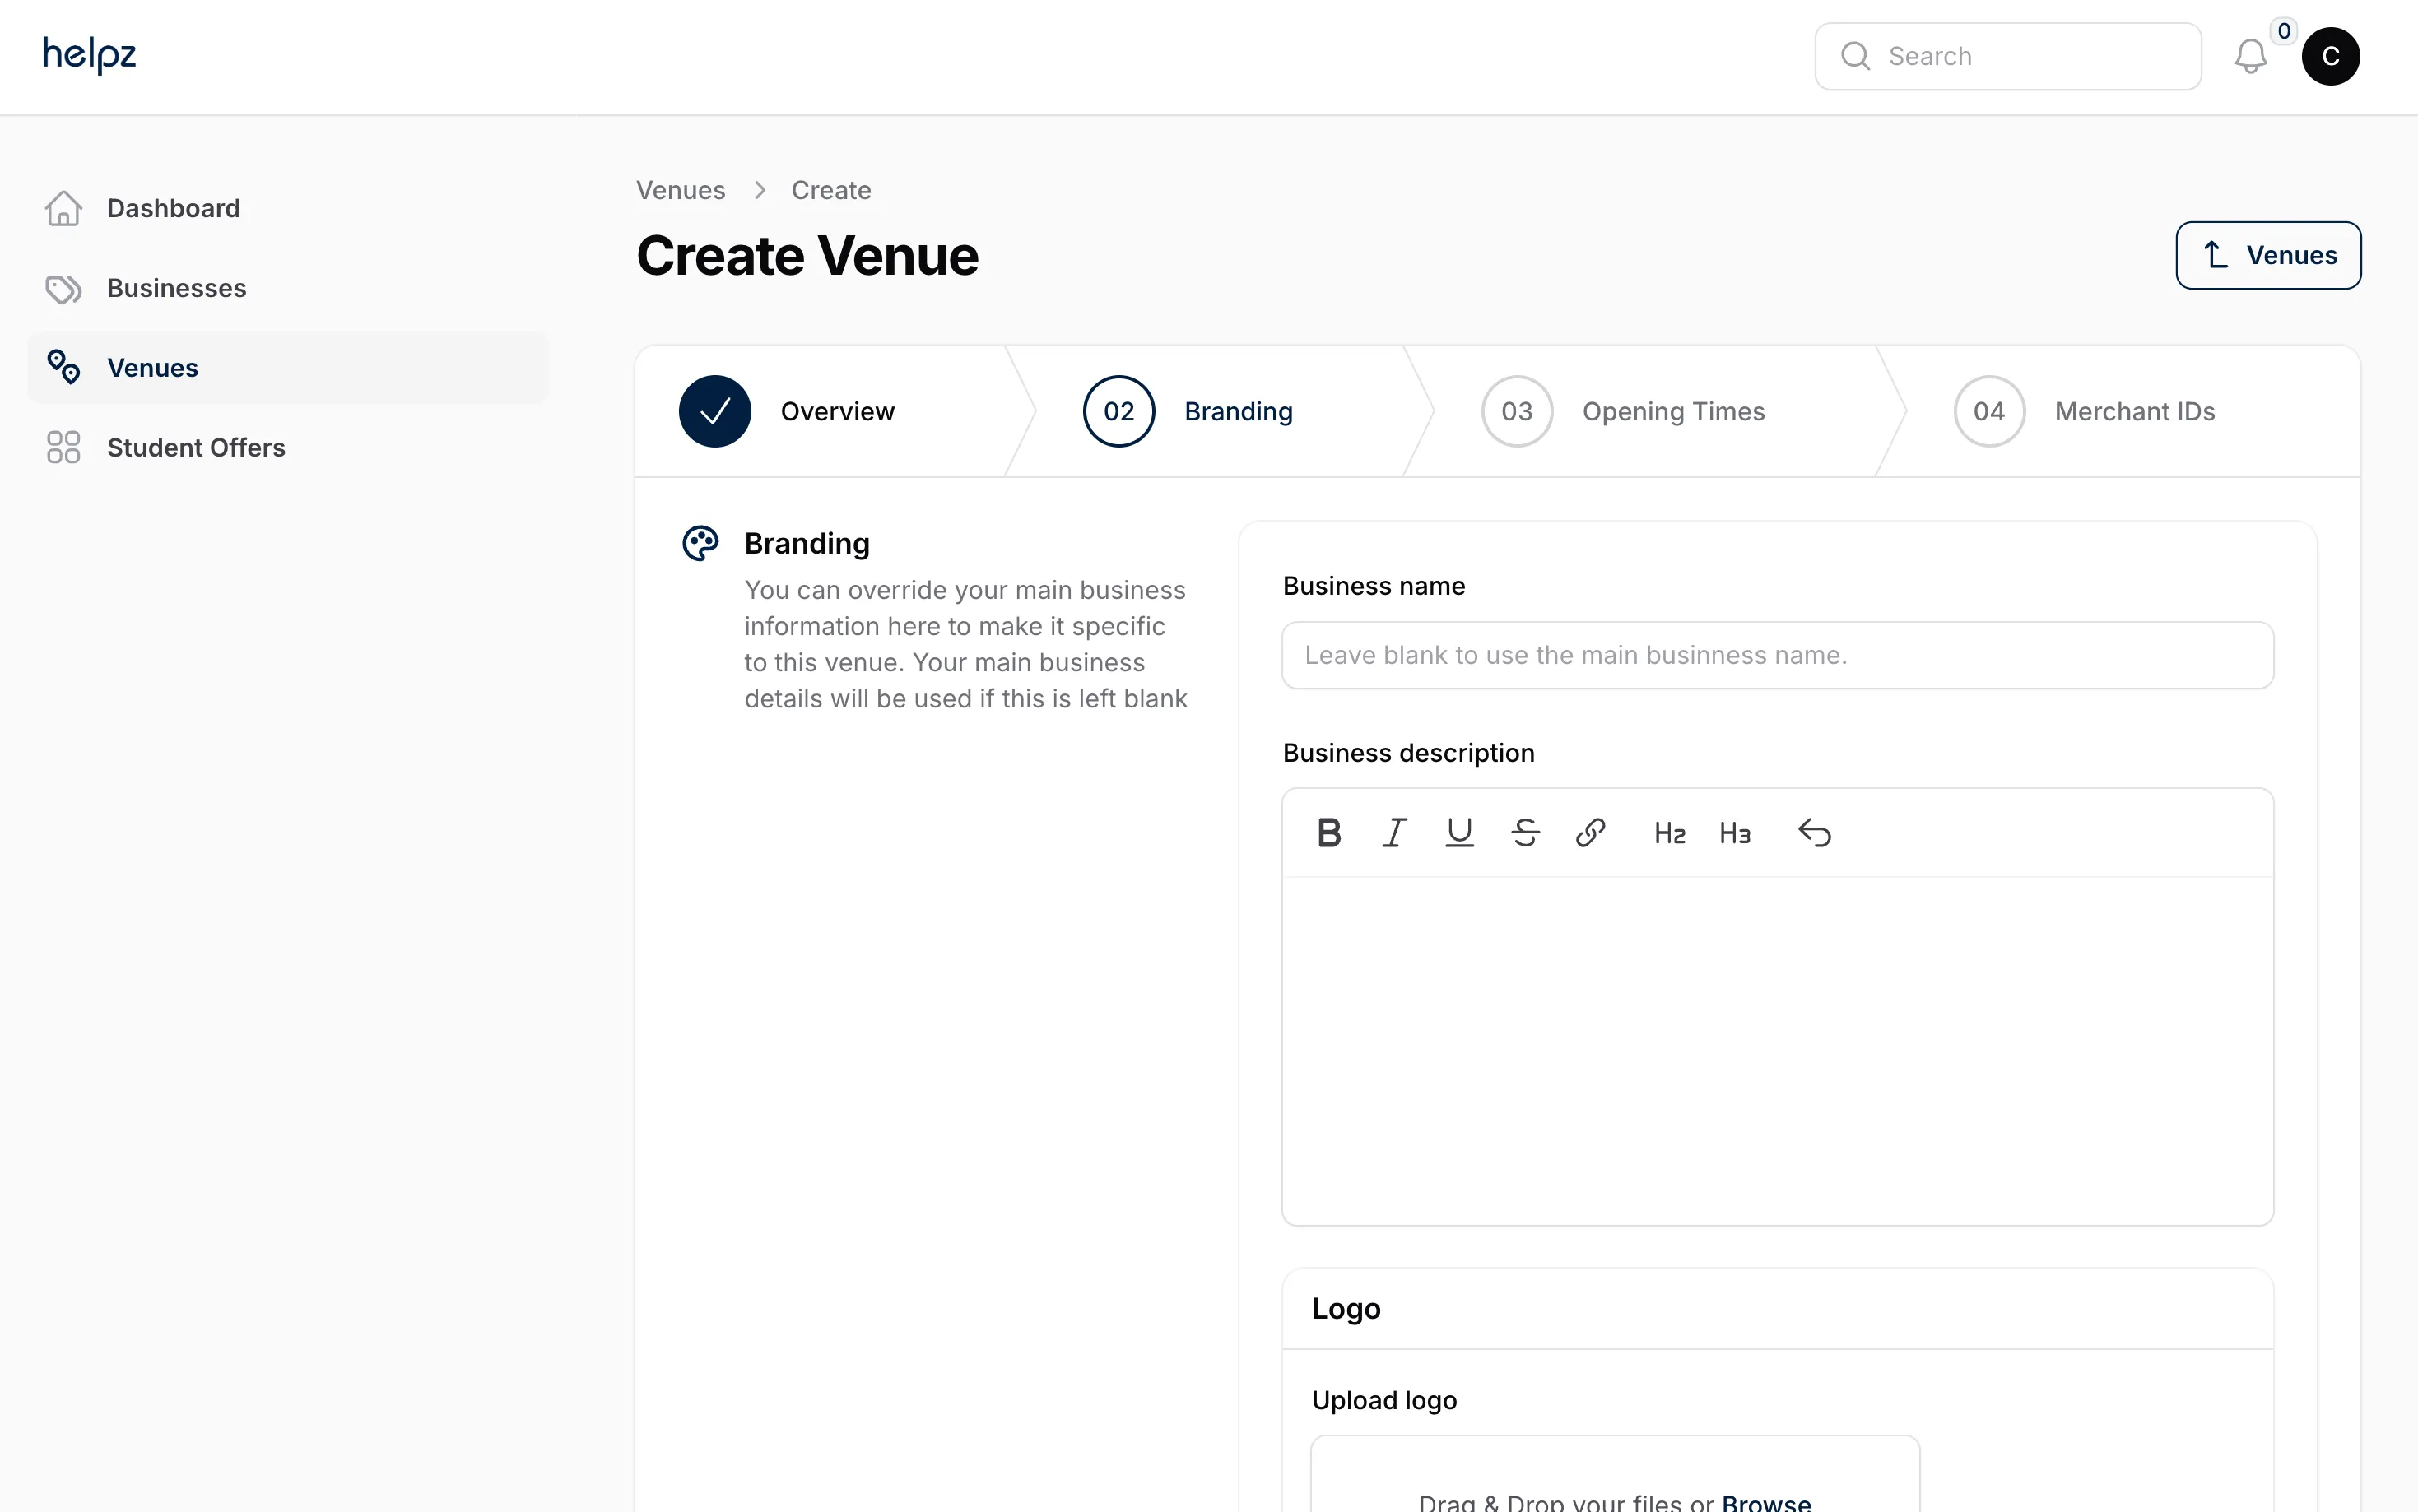Focus the Business name input field
The height and width of the screenshot is (1512, 2418).
tap(1778, 655)
